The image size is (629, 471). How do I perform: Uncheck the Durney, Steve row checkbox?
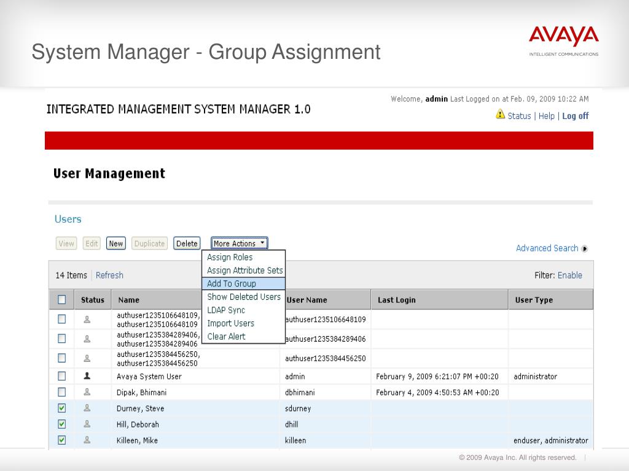[62, 408]
